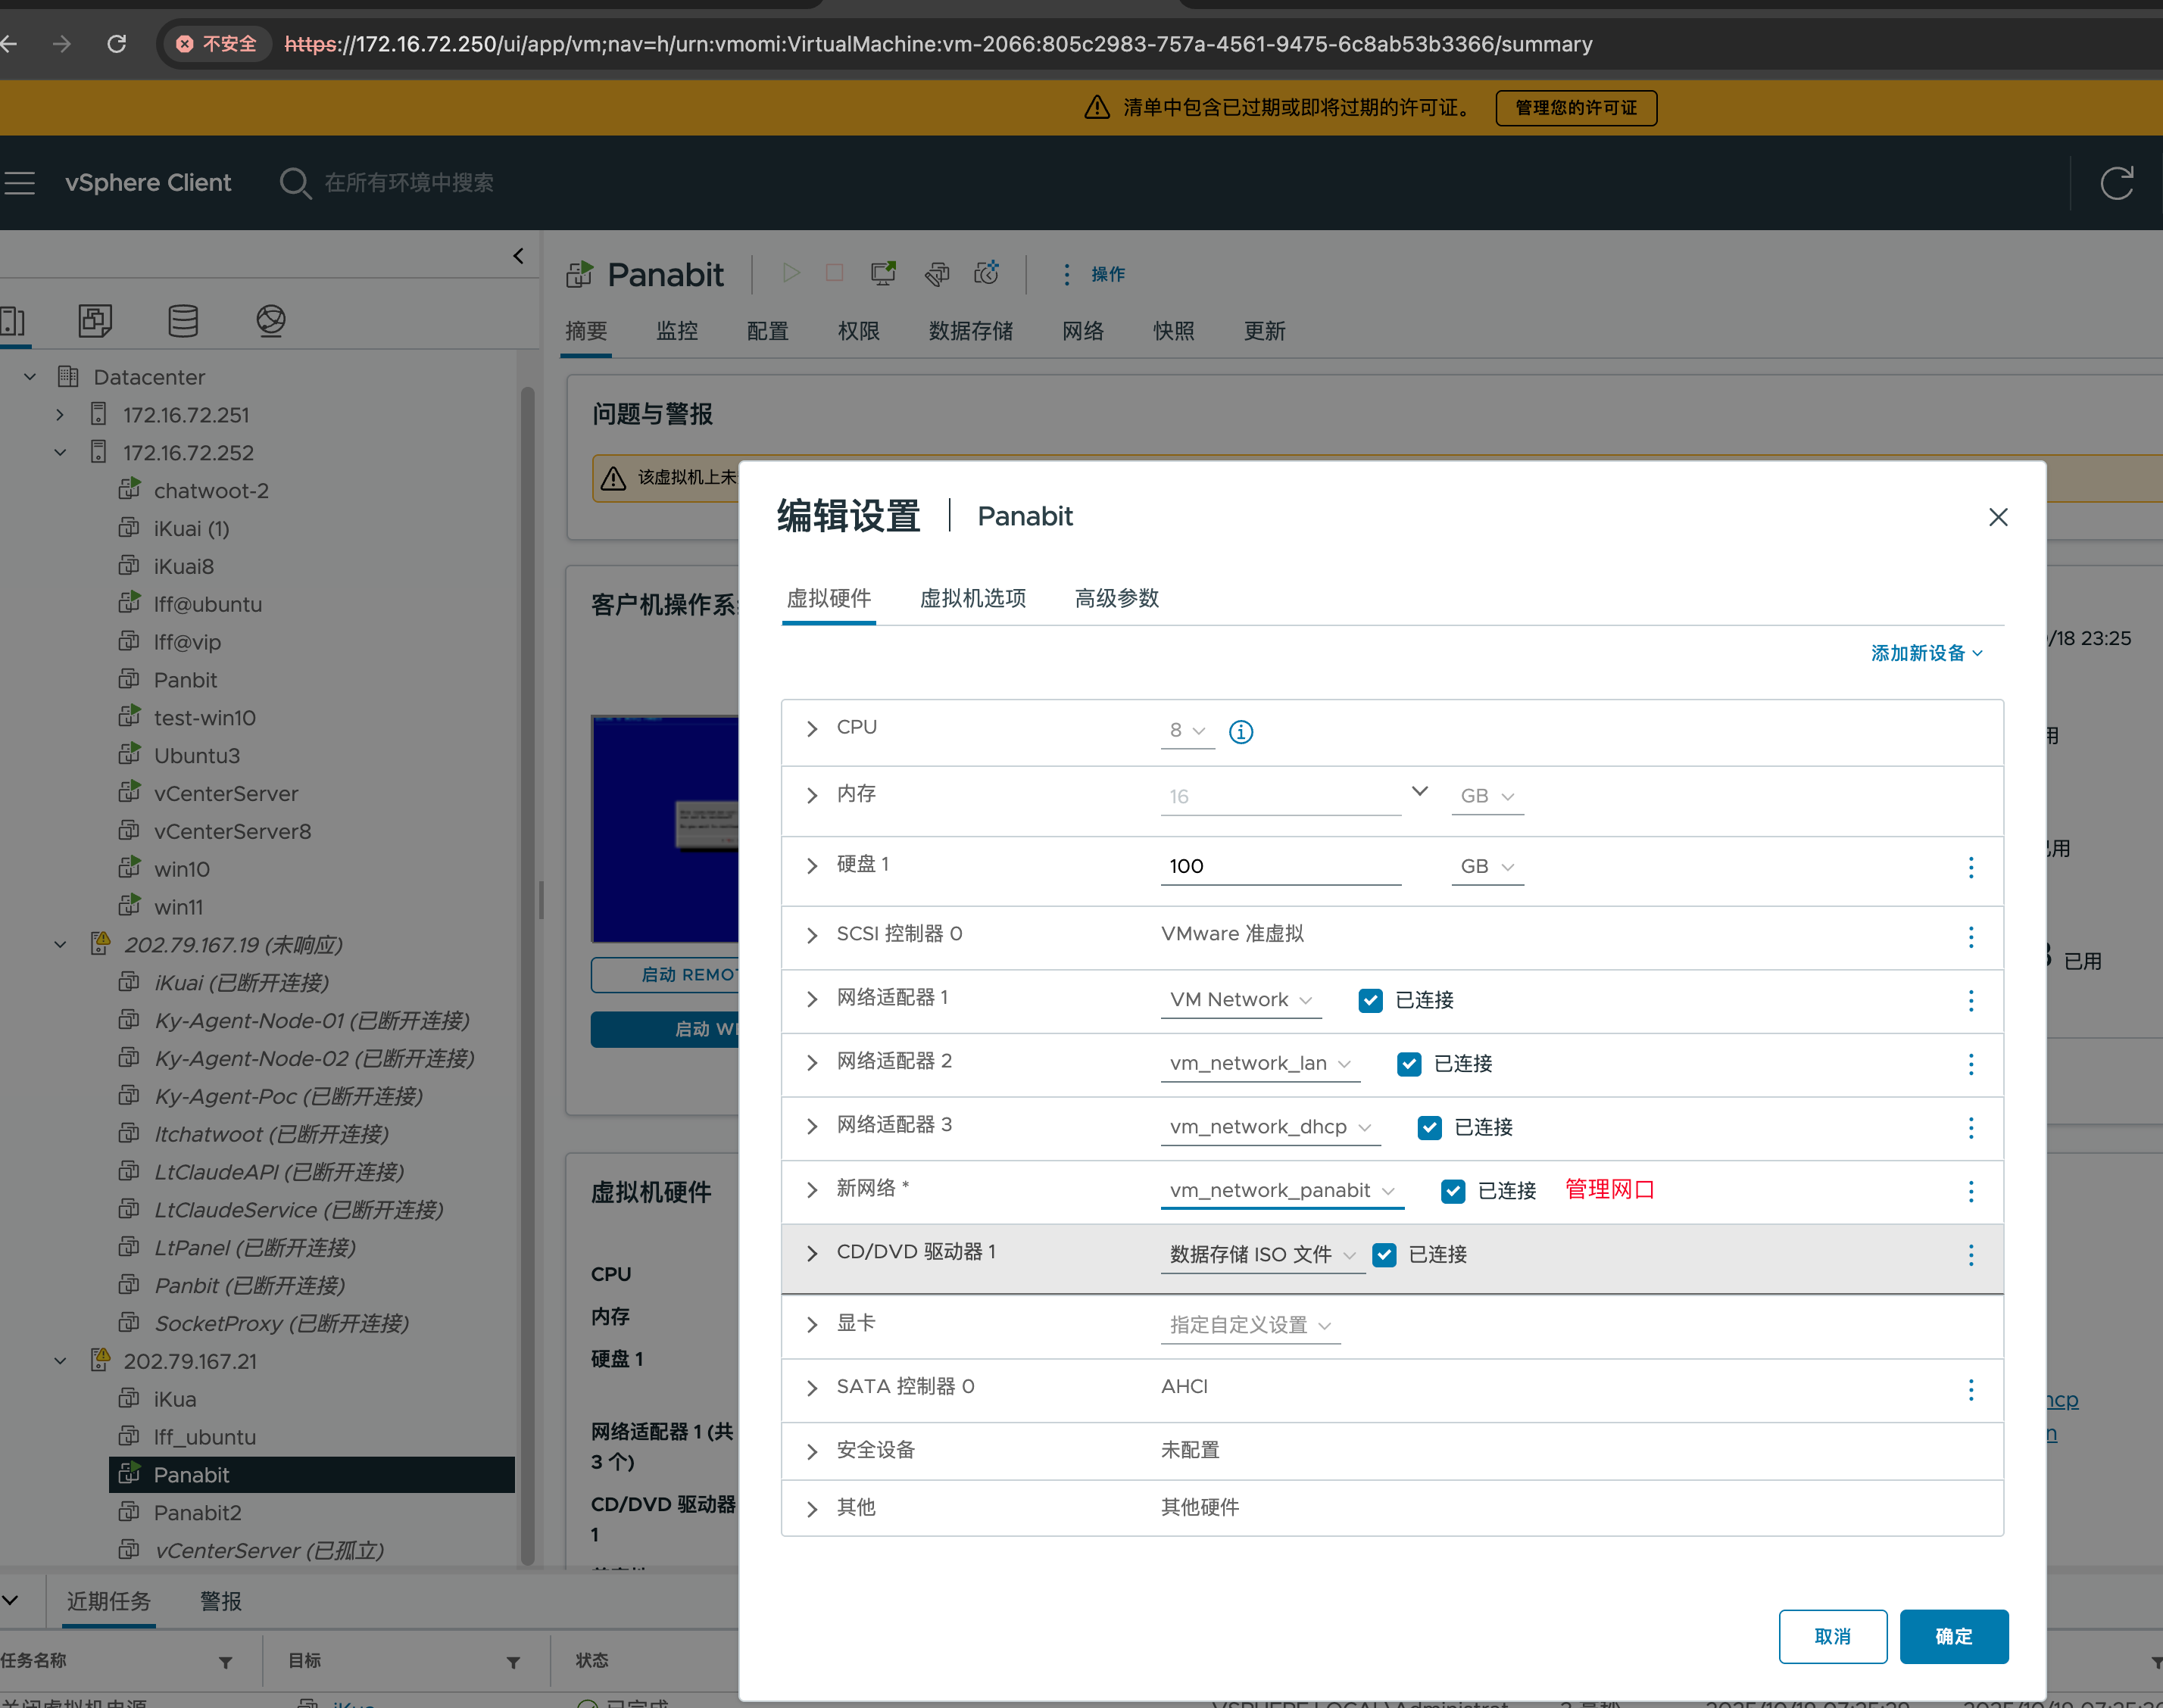This screenshot has height=1708, width=2163.
Task: Toggle CD/DVD drive 1 connected checkbox
Action: coord(1384,1255)
